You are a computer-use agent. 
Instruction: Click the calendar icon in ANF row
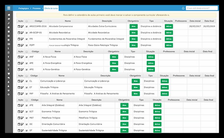(19, 57)
